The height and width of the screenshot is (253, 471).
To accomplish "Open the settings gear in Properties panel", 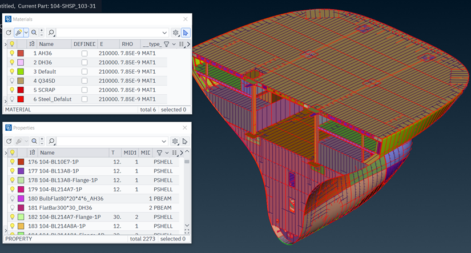I will [x=176, y=141].
